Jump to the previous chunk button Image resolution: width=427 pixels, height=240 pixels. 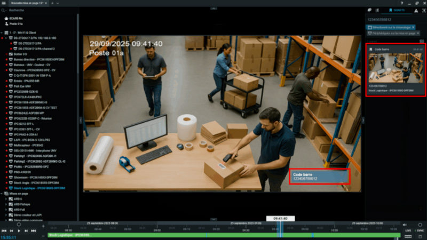point(4,230)
